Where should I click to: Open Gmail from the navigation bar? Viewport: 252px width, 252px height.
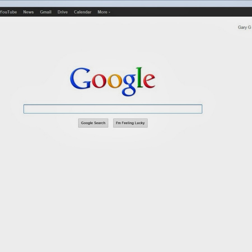click(45, 12)
